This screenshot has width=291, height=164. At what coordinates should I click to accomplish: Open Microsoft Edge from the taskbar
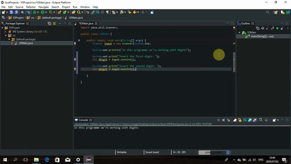(x=47, y=160)
